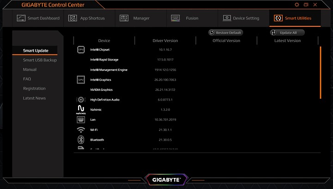Click driver version 26.21.14.3172
This screenshot has width=333, height=189.
coord(165,90)
